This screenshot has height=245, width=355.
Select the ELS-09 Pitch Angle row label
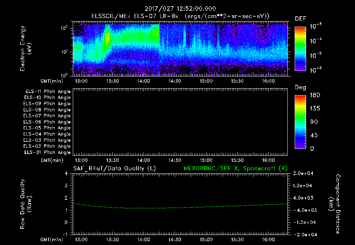(x=47, y=104)
